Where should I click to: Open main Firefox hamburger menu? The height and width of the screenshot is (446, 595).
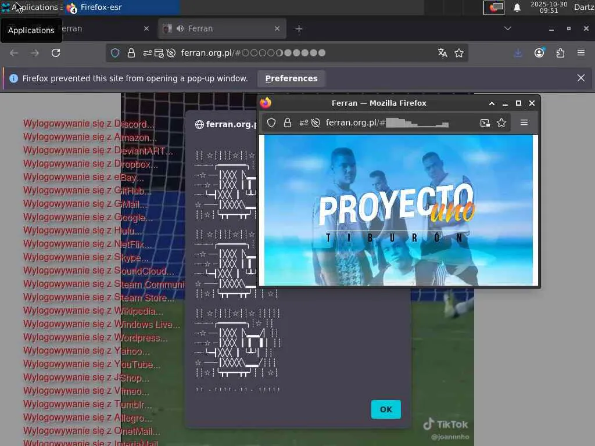[x=581, y=53]
